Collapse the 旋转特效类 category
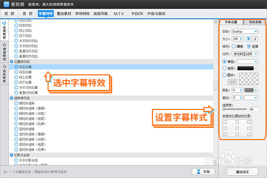 click(x=12, y=98)
